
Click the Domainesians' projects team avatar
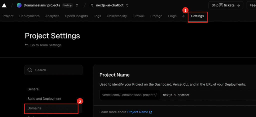point(19,5)
